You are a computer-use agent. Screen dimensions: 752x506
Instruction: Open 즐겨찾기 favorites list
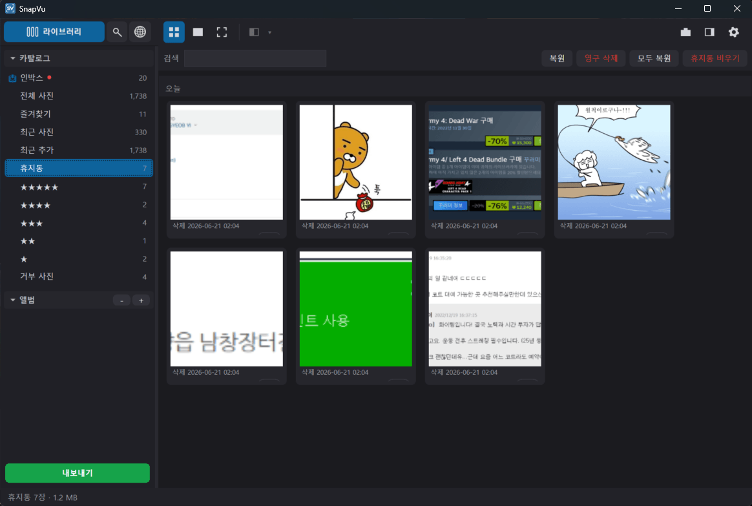[79, 114]
